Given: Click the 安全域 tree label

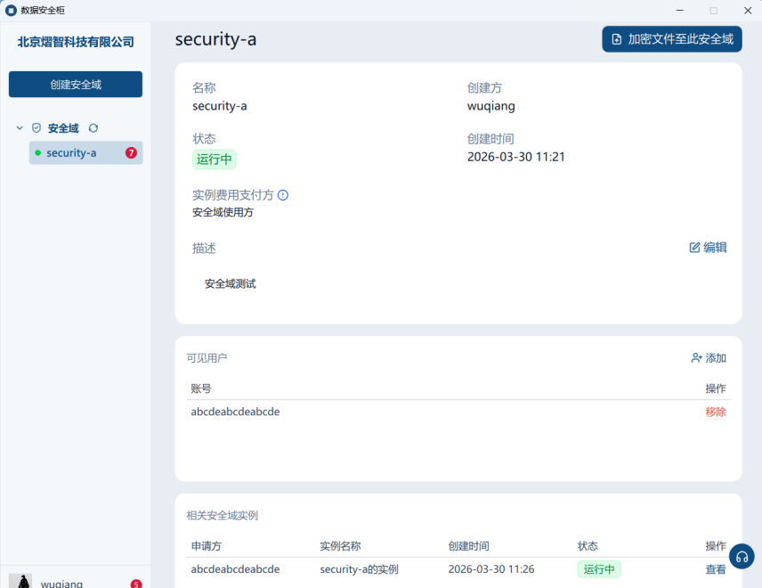Looking at the screenshot, I should tap(63, 128).
